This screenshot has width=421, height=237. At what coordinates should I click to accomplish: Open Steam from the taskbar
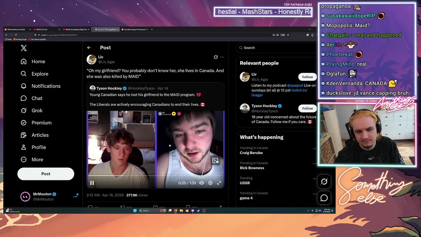click(198, 211)
